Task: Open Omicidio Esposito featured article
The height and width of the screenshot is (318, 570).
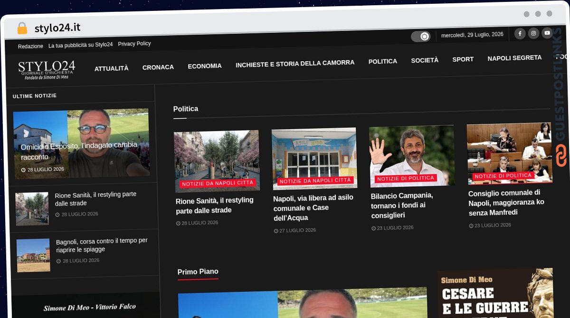Action: pyautogui.click(x=79, y=150)
